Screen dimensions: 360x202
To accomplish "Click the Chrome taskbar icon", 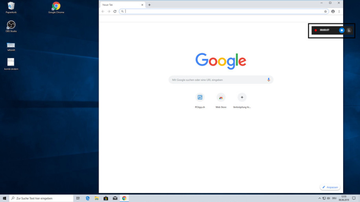I will [124, 198].
